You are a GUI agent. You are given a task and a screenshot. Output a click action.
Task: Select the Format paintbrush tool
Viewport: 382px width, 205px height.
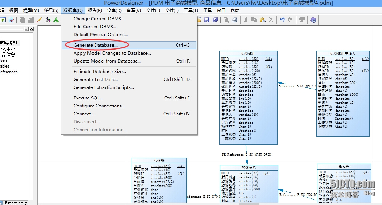pyautogui.click(x=39, y=20)
